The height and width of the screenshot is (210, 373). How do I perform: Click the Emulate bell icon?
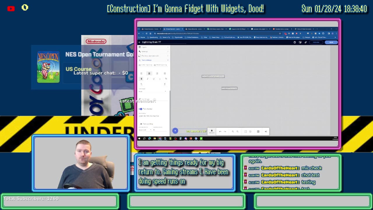(x=212, y=131)
